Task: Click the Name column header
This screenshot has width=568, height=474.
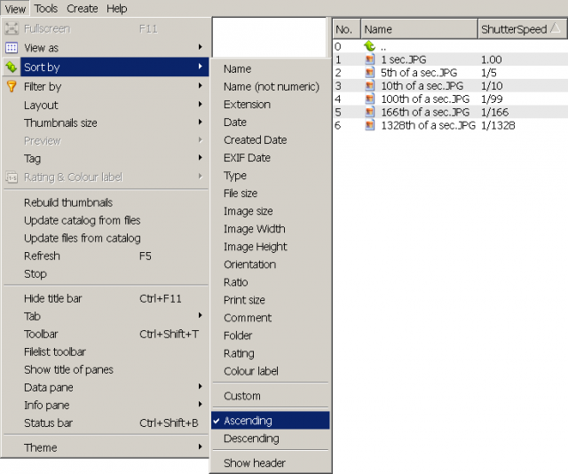Action: tap(419, 29)
